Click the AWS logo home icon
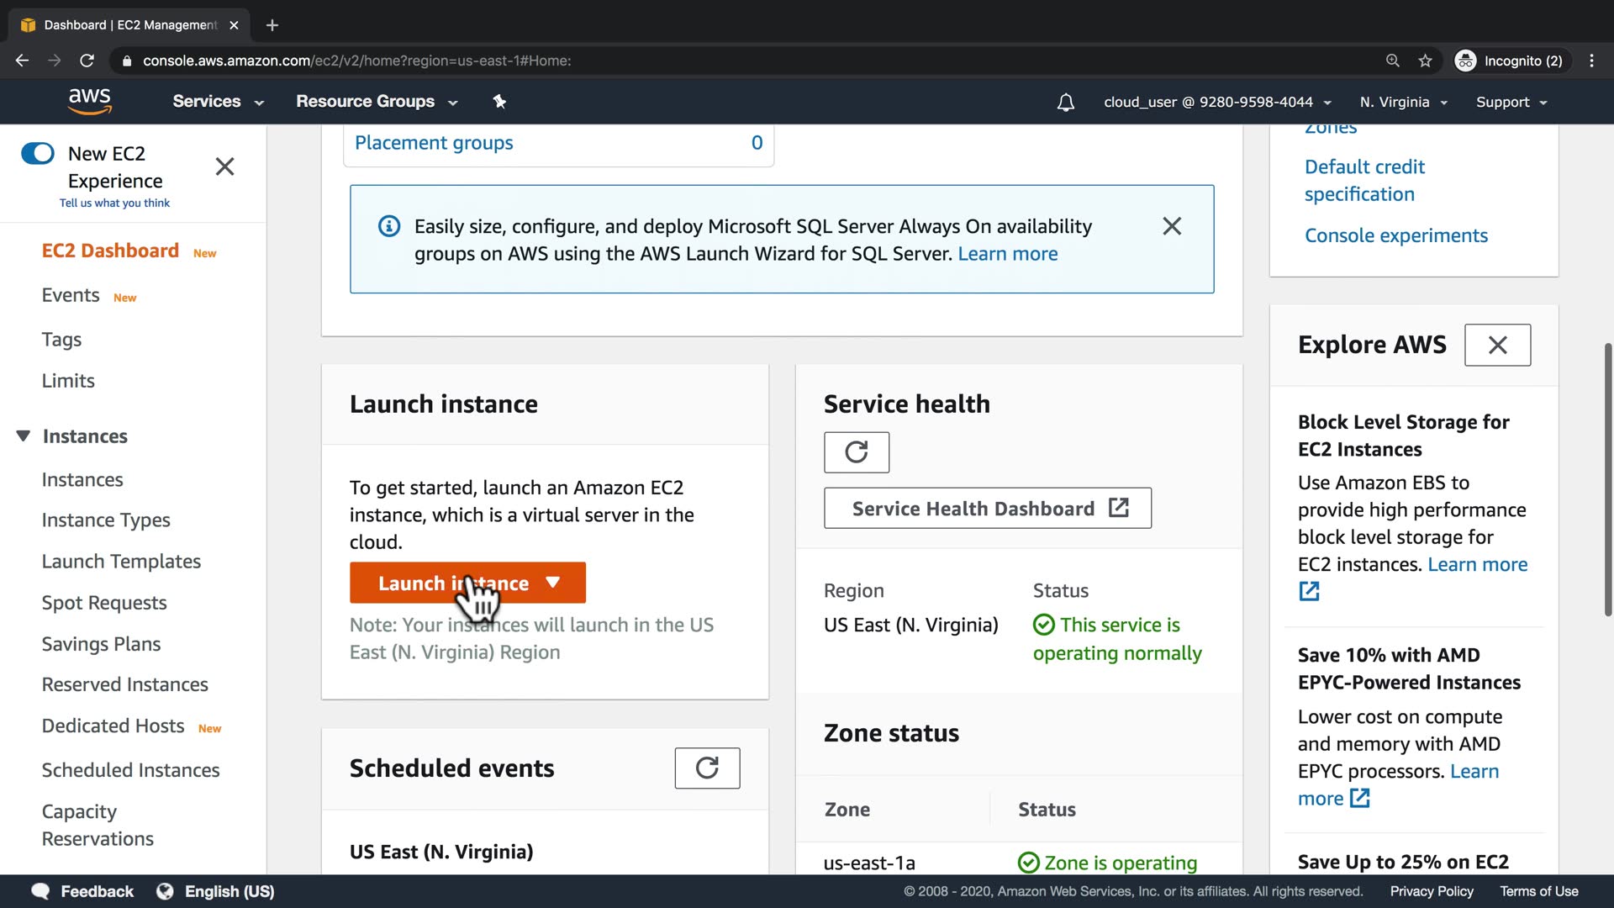The width and height of the screenshot is (1614, 908). [x=90, y=101]
